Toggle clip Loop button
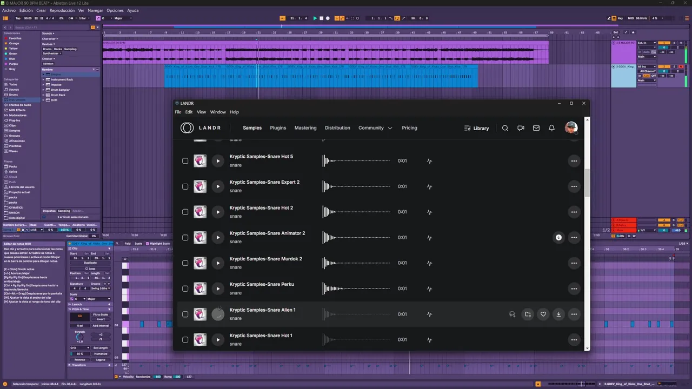The image size is (692, 389). pos(90,269)
